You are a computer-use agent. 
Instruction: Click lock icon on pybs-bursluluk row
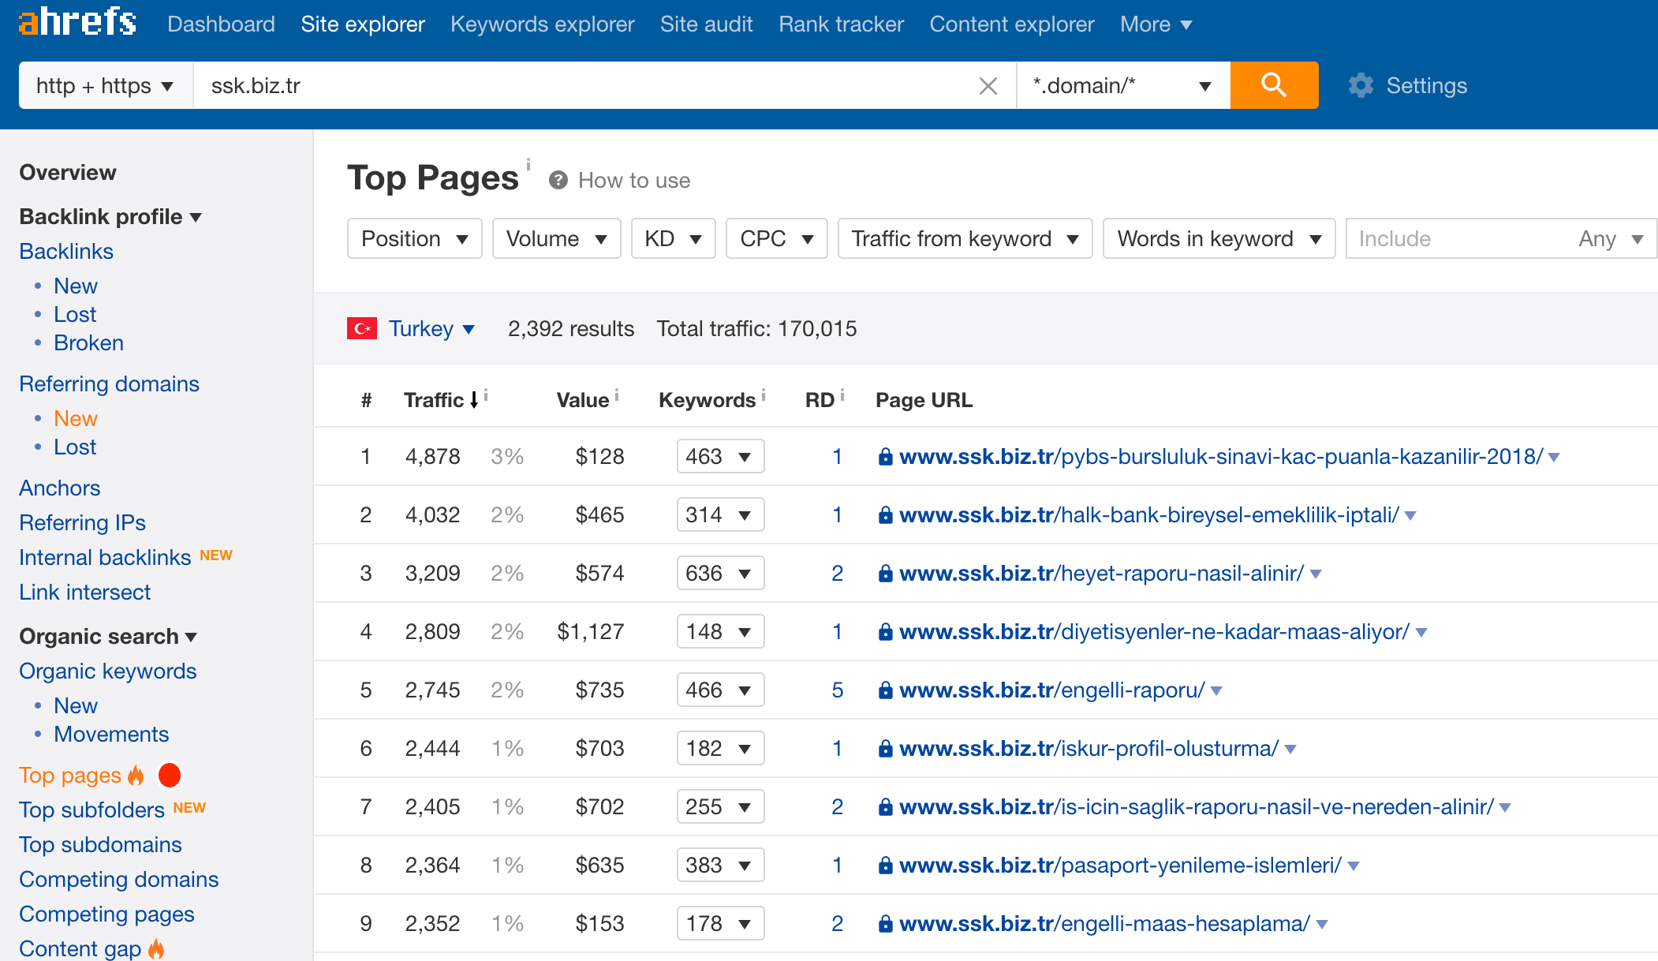[x=886, y=457]
